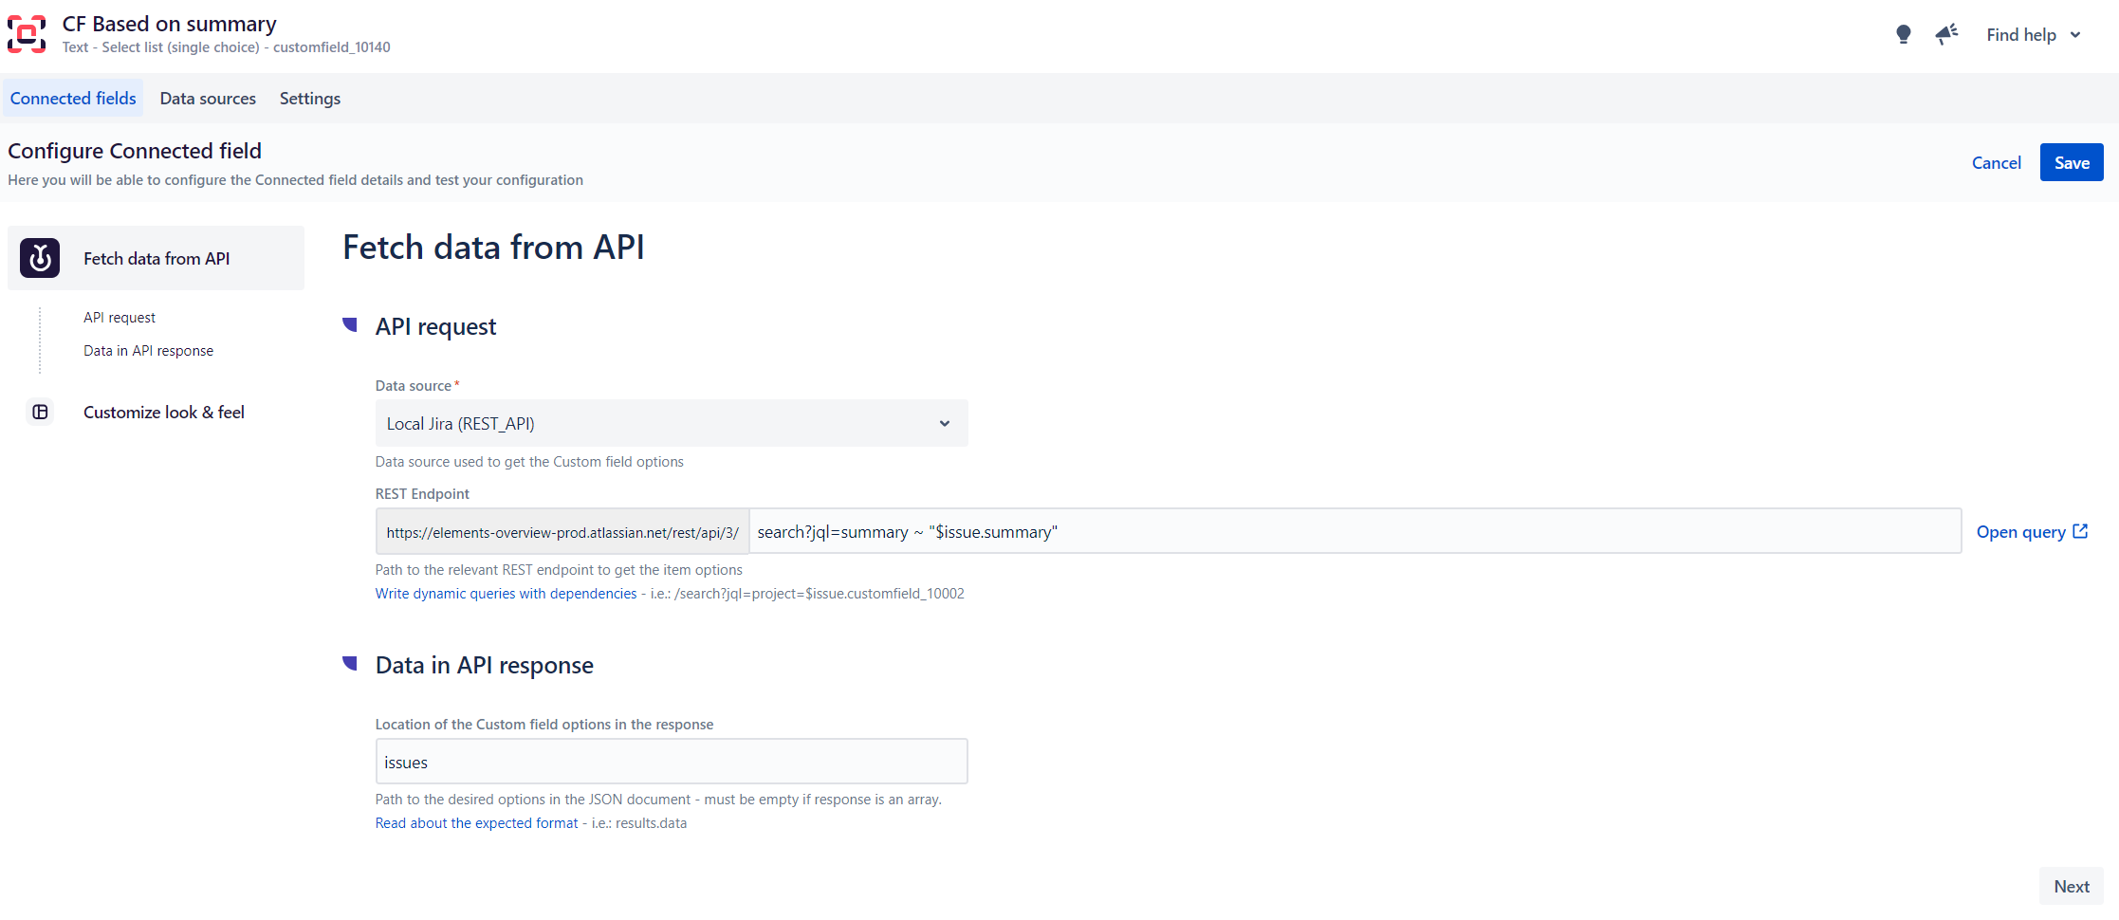Click the Data in API response section marker
The height and width of the screenshot is (920, 2119).
click(350, 664)
